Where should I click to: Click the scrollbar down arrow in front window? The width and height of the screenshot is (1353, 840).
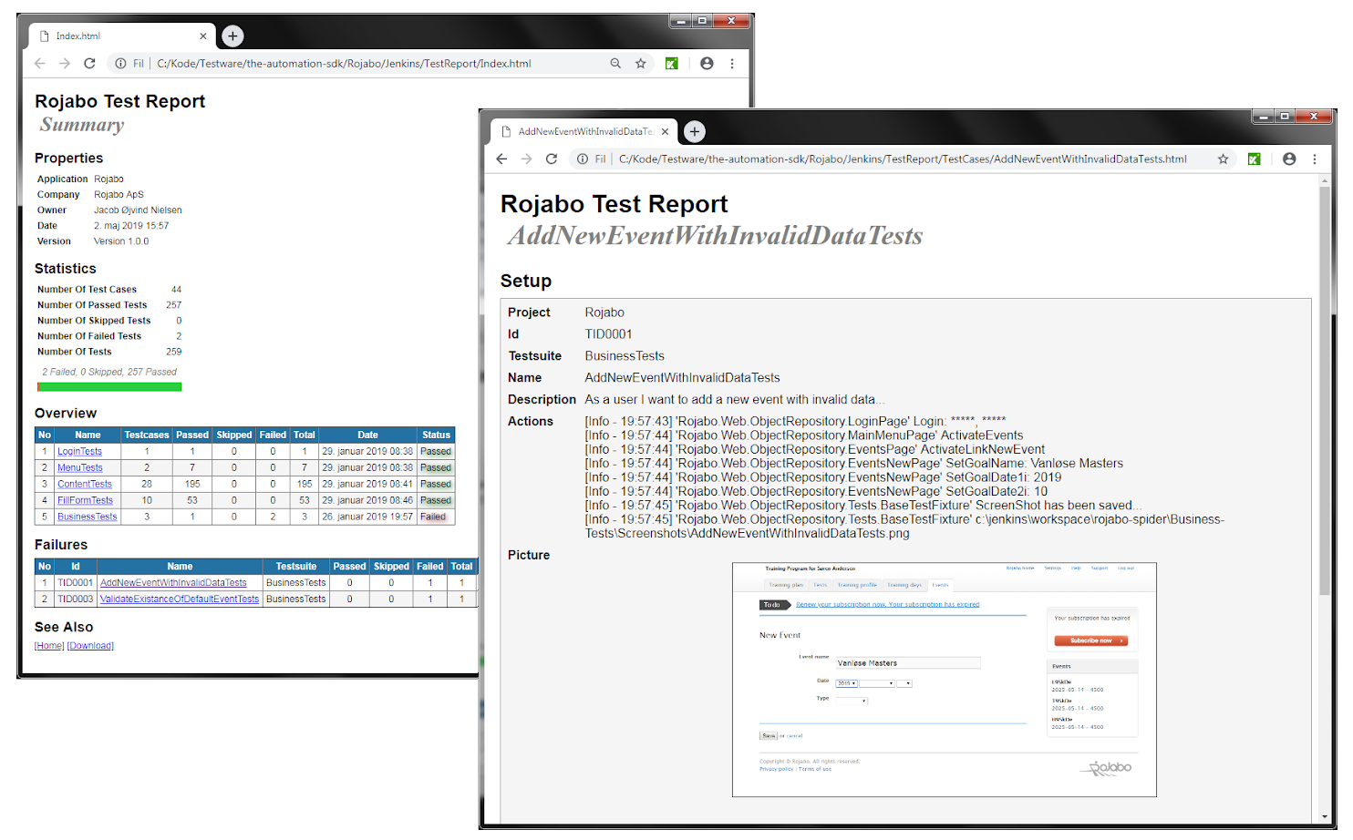tap(1325, 817)
